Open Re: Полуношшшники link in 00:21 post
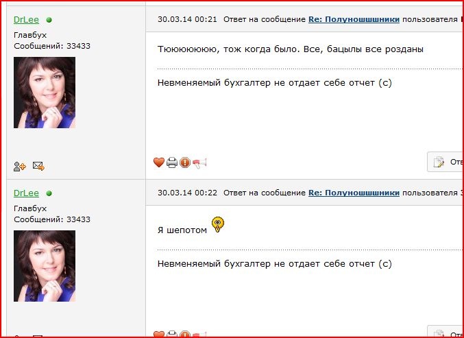 coord(354,19)
